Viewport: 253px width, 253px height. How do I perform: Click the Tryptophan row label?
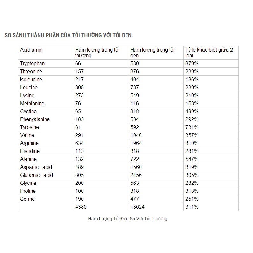[x=32, y=63]
